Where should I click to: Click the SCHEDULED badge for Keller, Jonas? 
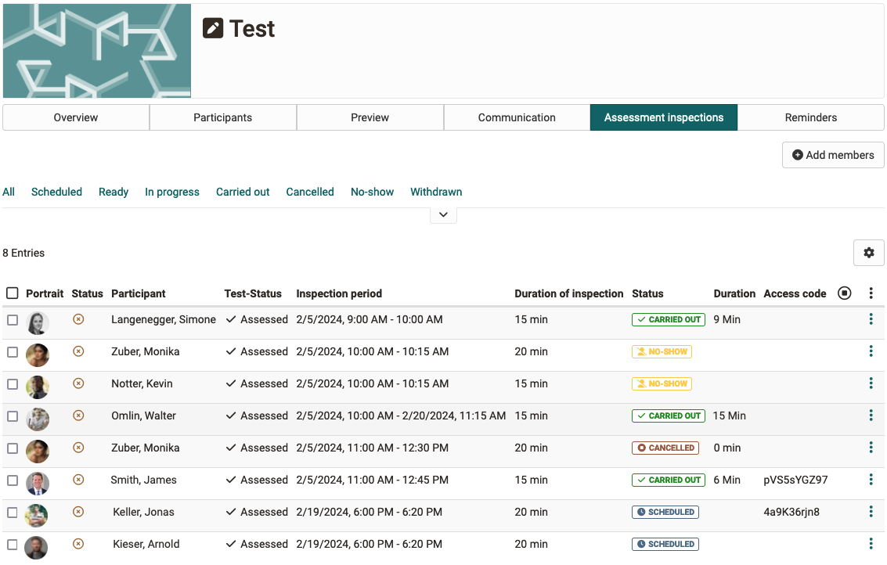[x=665, y=512]
